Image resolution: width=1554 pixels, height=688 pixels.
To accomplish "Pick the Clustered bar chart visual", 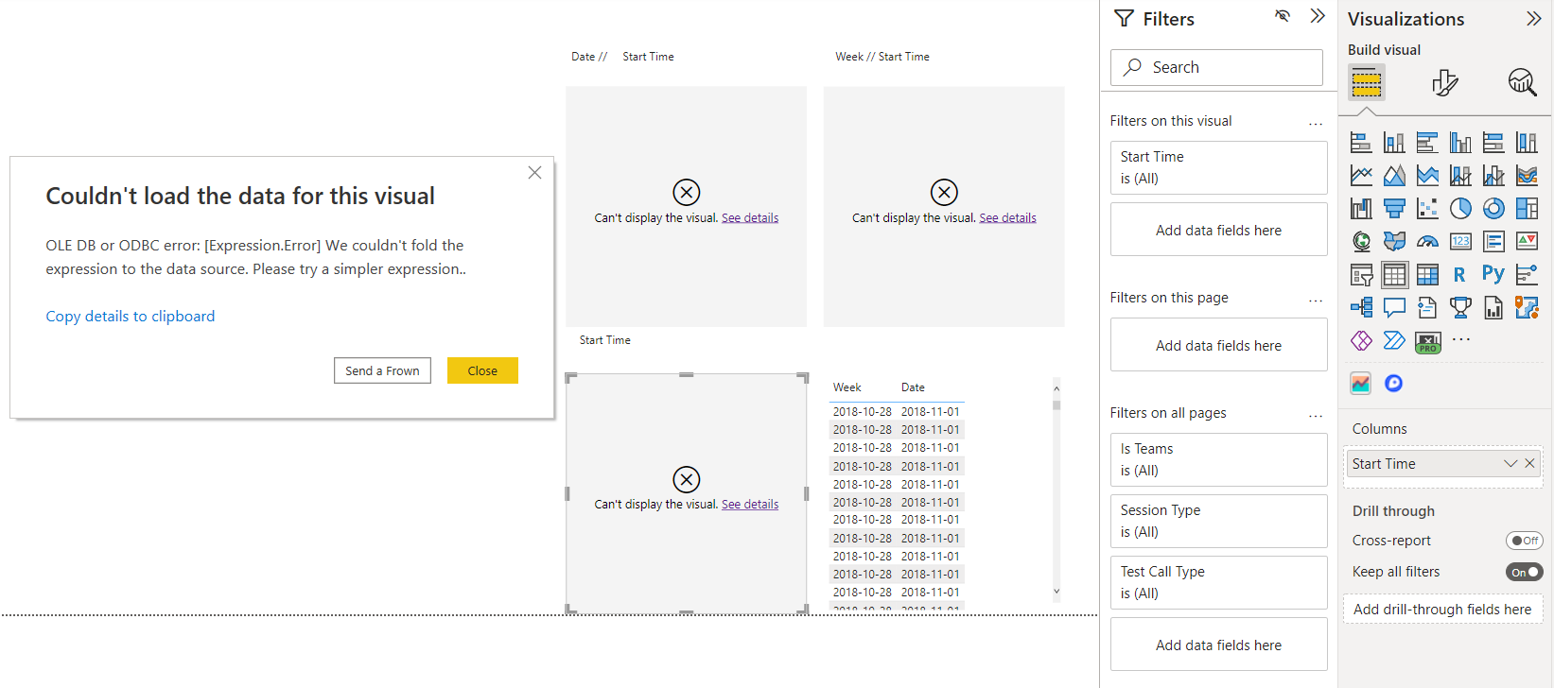I will click(x=1427, y=143).
